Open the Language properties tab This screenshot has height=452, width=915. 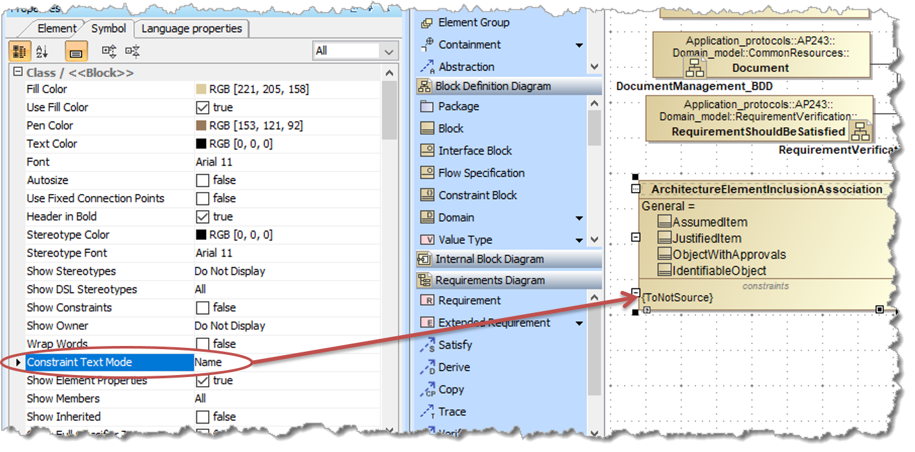pos(191,28)
